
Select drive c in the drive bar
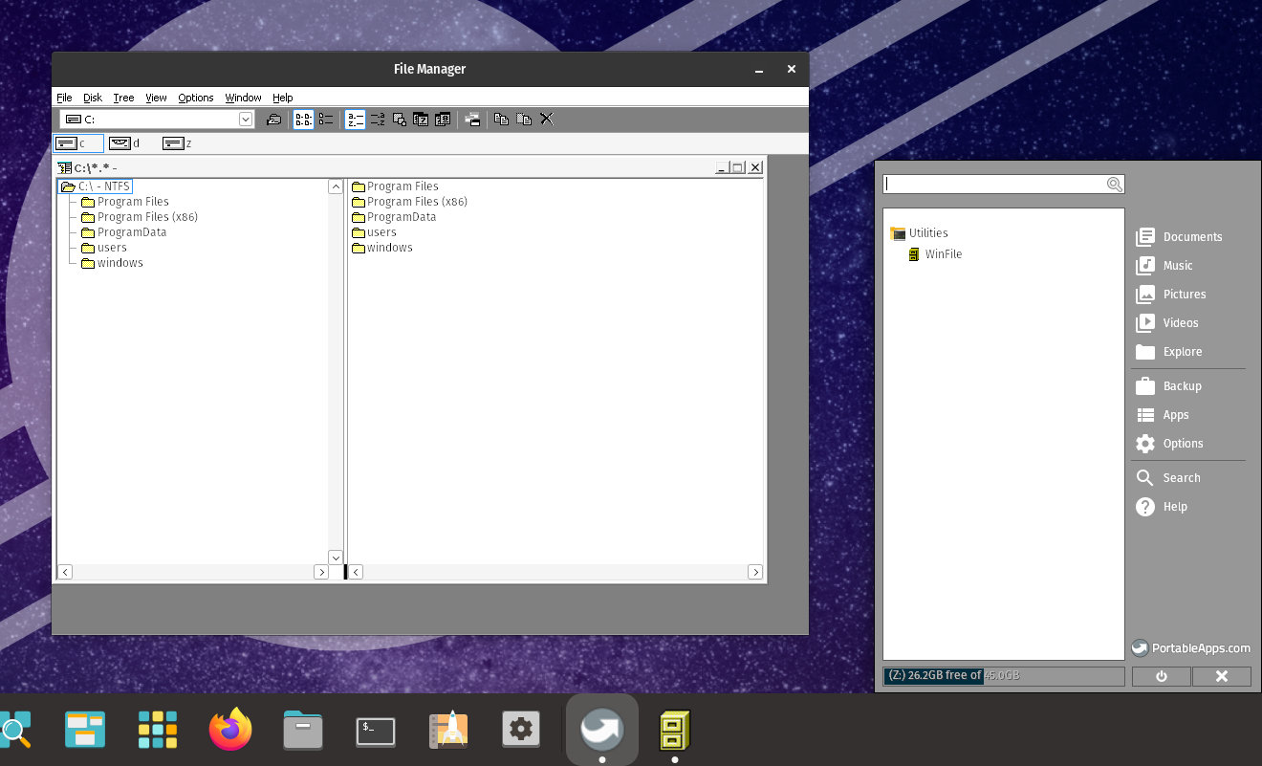78,143
